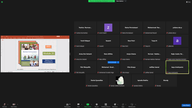Start Video using camera icon
This screenshot has height=108, width=192.
[x=14, y=105]
